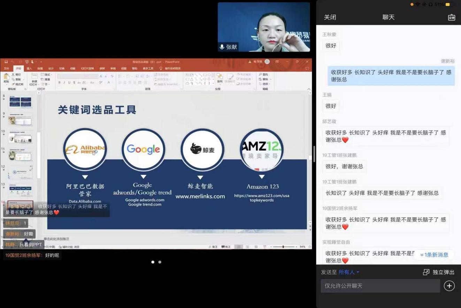This screenshot has width=461, height=308.
Task: Switch to the 幻灯片放映 ribbon tab
Action: (x=87, y=68)
